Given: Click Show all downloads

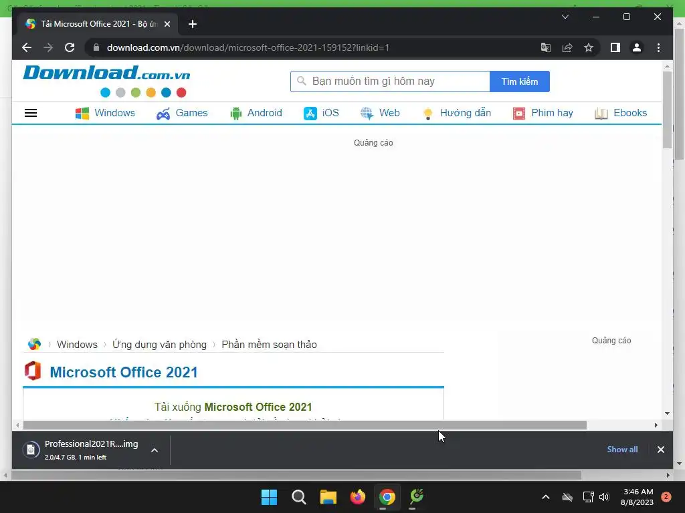Looking at the screenshot, I should [x=622, y=450].
